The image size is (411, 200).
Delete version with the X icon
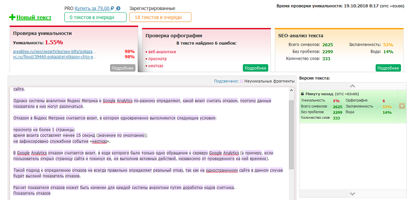pos(402,106)
